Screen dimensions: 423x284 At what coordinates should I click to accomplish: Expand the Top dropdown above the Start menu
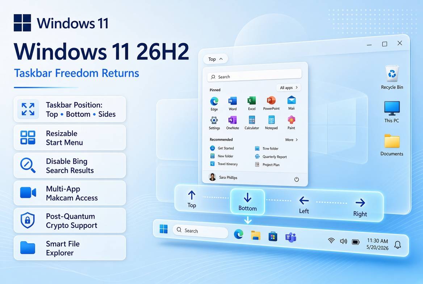(215, 59)
